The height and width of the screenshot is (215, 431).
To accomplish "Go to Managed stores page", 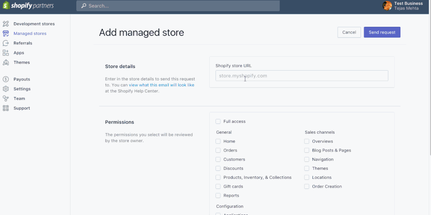I will (30, 34).
